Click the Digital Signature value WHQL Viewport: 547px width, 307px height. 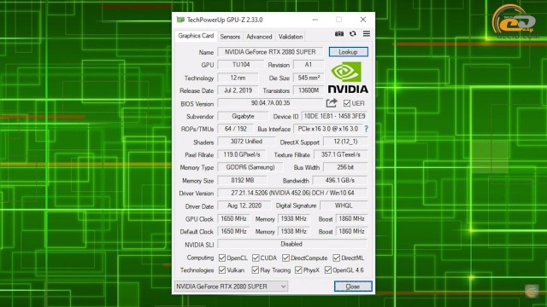pyautogui.click(x=344, y=206)
